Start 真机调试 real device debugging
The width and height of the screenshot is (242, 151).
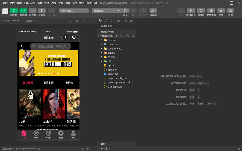click(143, 10)
